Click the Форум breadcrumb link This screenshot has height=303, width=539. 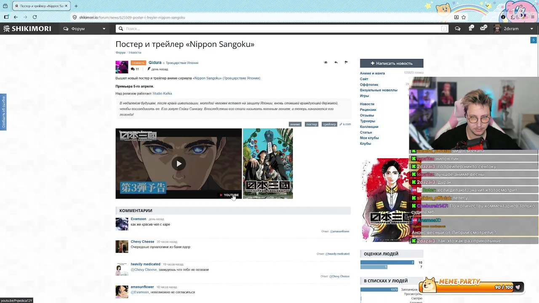pos(120,53)
